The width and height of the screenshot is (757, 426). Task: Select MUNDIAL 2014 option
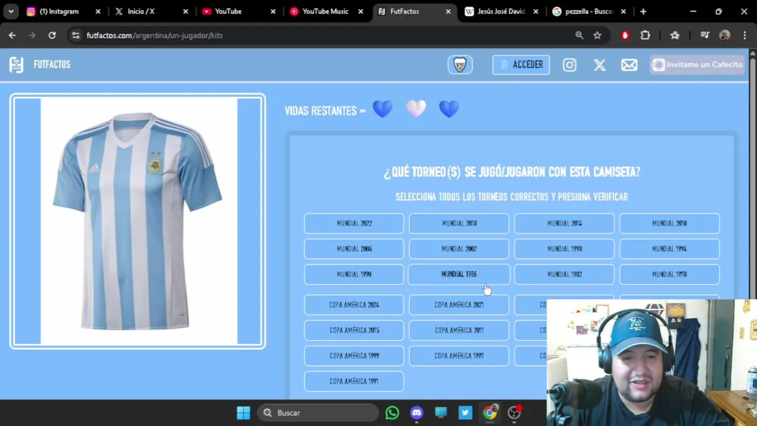[564, 224]
